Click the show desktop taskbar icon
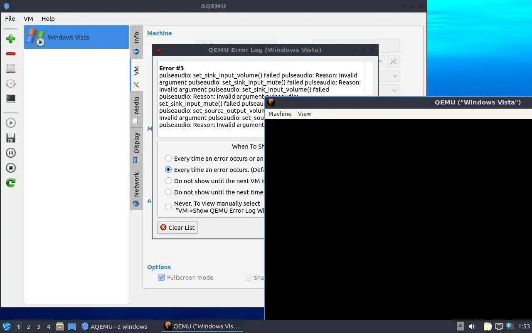Screen dimensions: 532x333 72,326
